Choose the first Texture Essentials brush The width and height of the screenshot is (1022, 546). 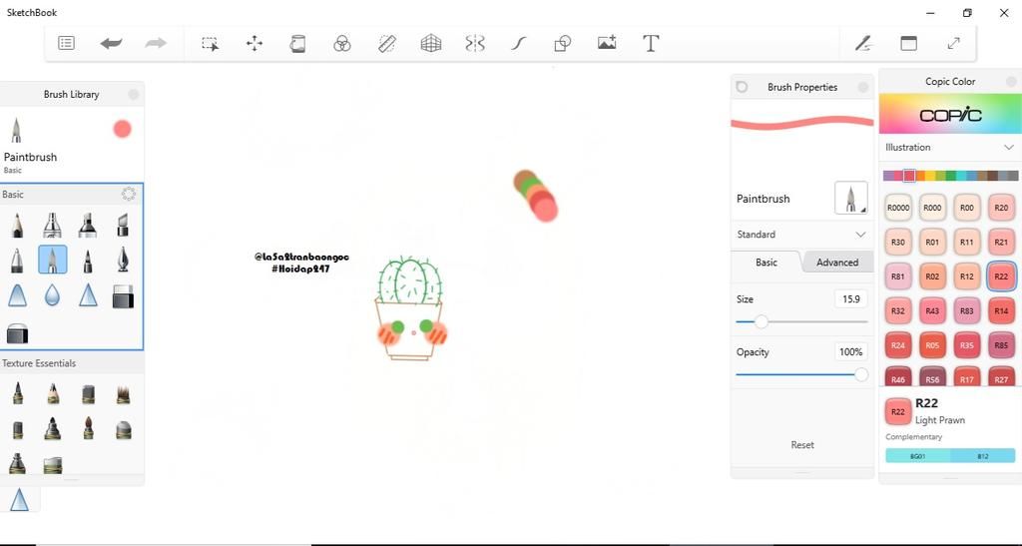18,393
